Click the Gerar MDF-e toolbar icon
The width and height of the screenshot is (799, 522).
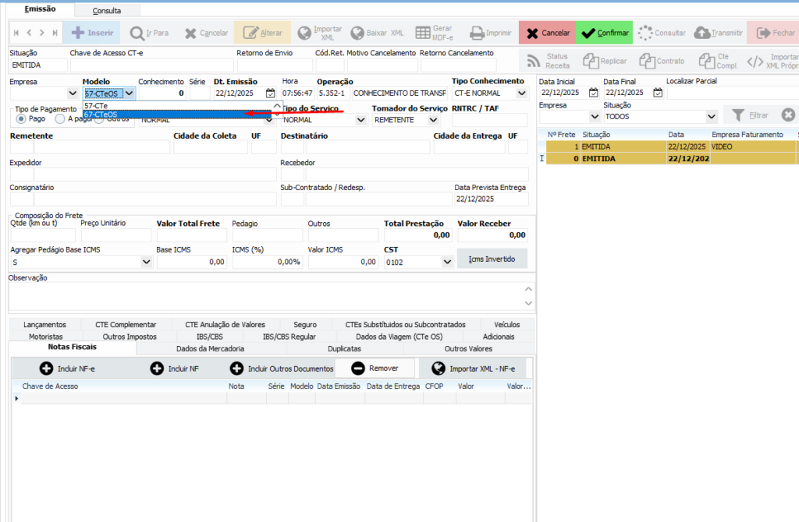(422, 33)
